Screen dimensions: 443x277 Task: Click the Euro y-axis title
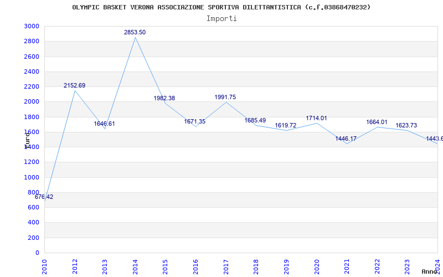(x=27, y=140)
